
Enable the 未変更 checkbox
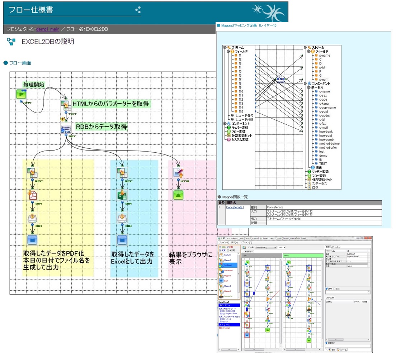pyautogui.click(x=228, y=251)
